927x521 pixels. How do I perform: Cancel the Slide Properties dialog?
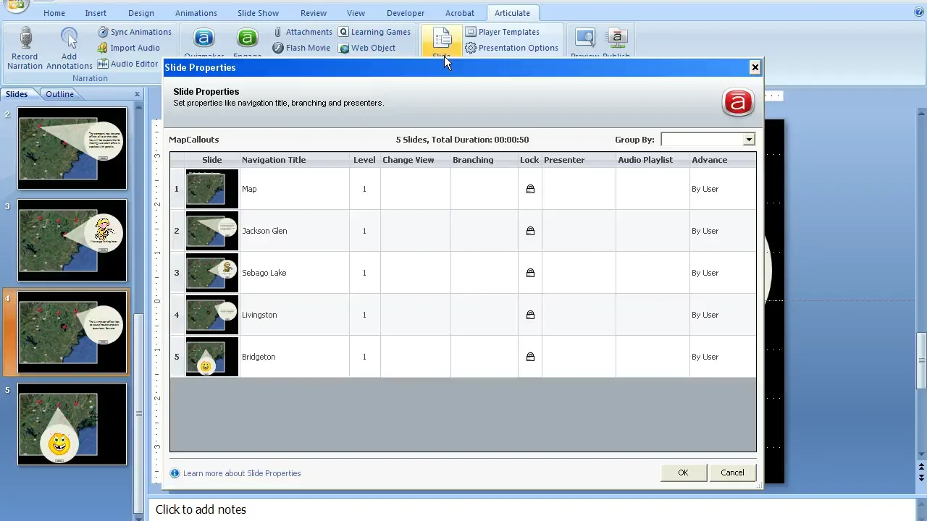click(x=732, y=473)
